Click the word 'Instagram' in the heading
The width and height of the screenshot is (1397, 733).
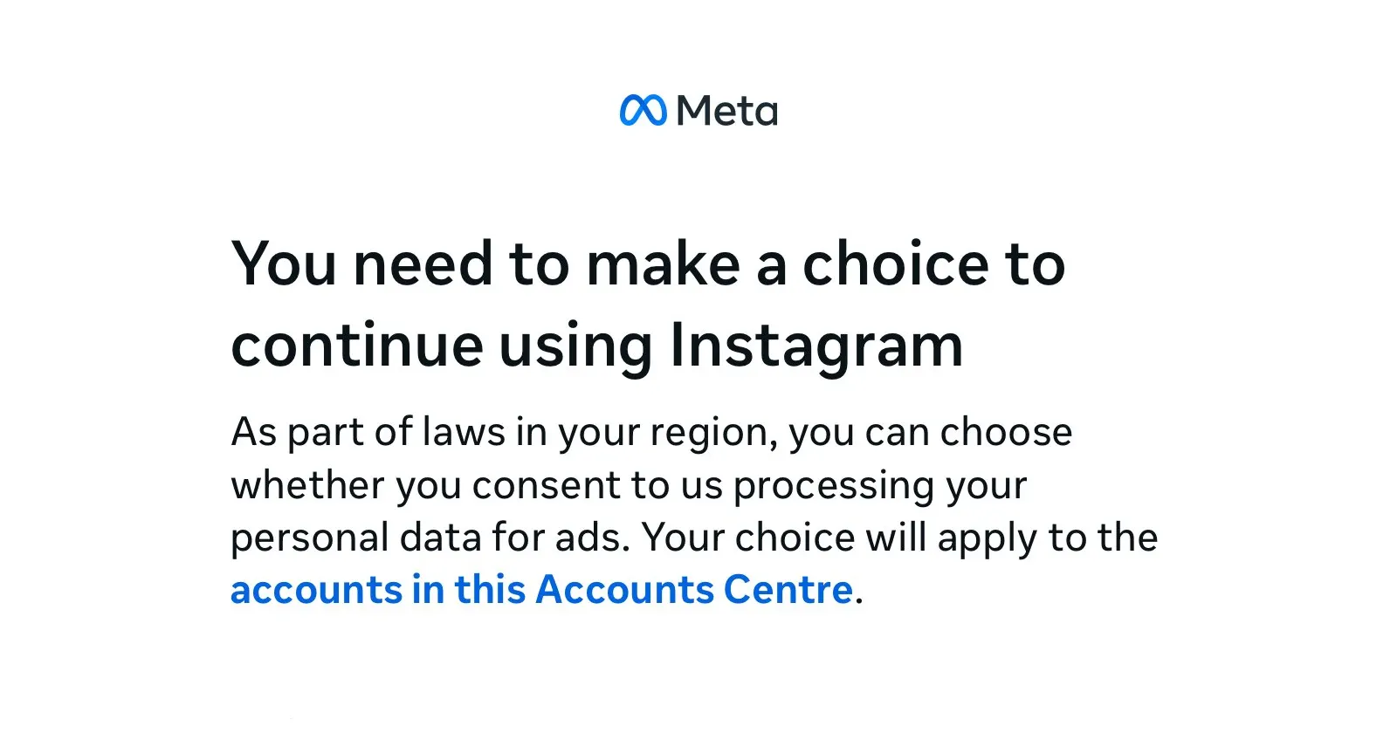pyautogui.click(x=816, y=346)
